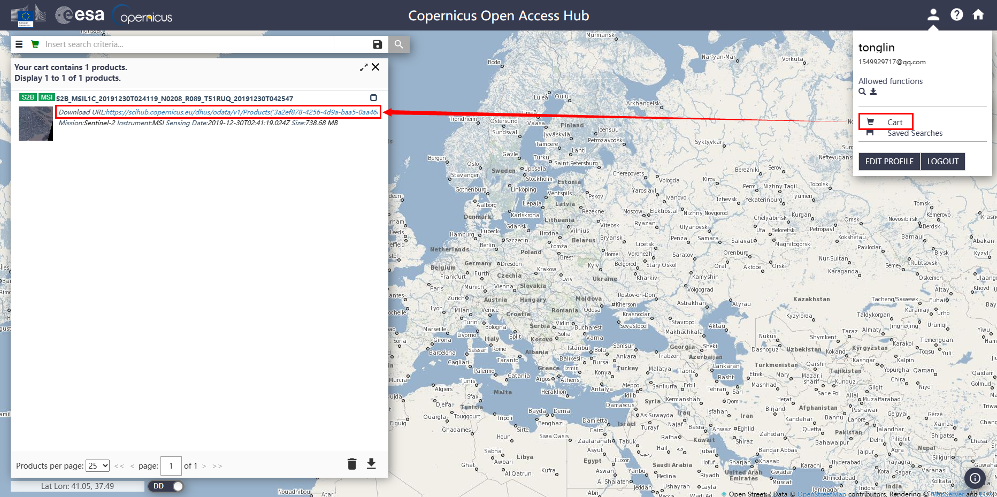This screenshot has width=997, height=497.
Task: Click the green MSI instrument tag
Action: pos(47,97)
